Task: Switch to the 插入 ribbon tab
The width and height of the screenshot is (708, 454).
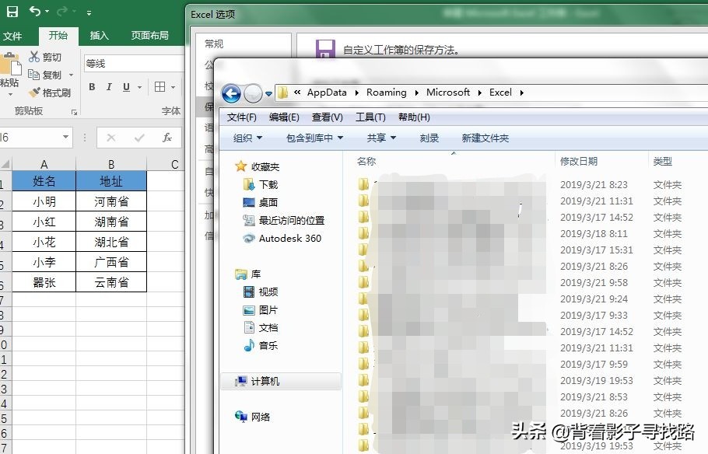Action: pyautogui.click(x=100, y=36)
